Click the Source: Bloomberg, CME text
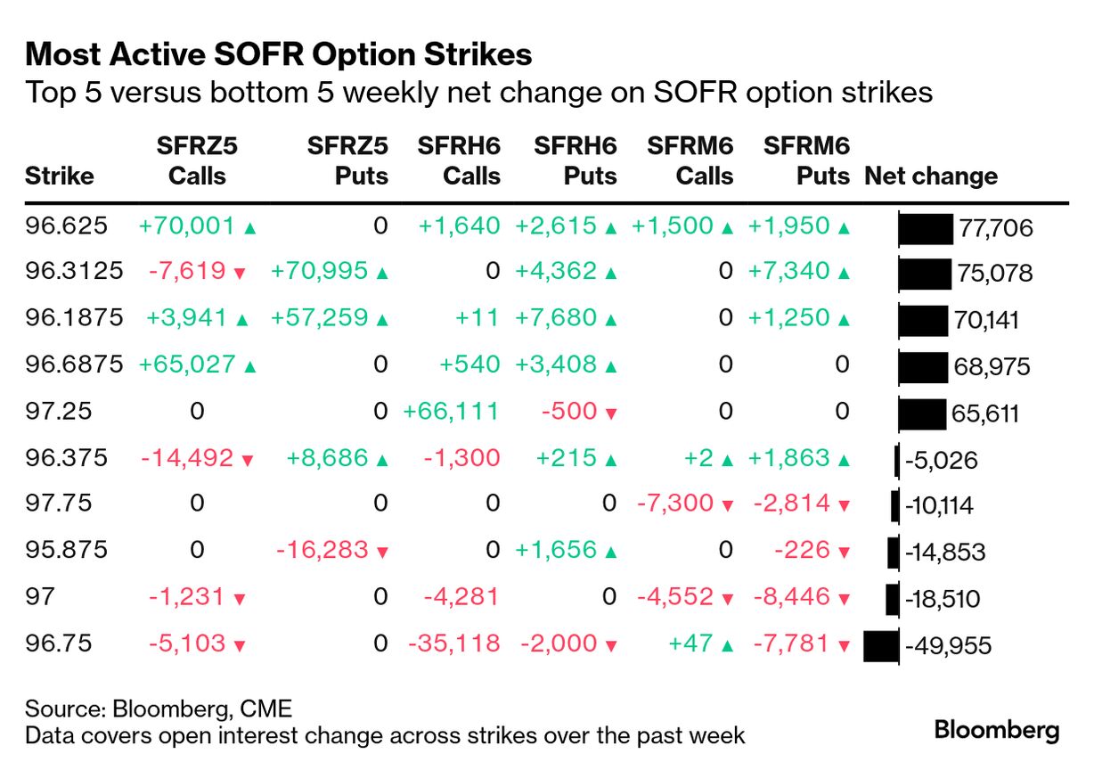Screen dimensions: 1094x770 pyautogui.click(x=159, y=709)
